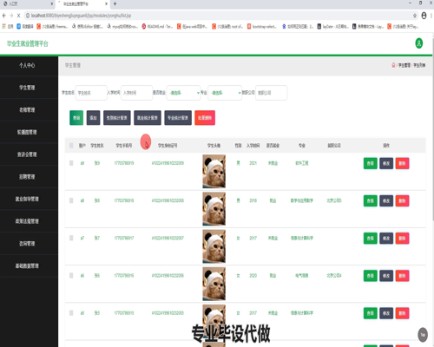Screen dimensions: 434x347
Task: Click 查看 for student a9
Action: click(x=371, y=163)
